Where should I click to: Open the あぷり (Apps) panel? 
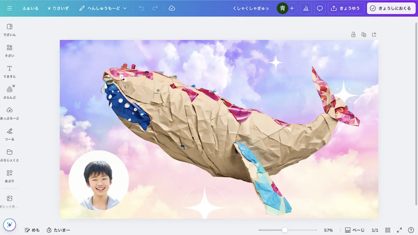pos(9,175)
